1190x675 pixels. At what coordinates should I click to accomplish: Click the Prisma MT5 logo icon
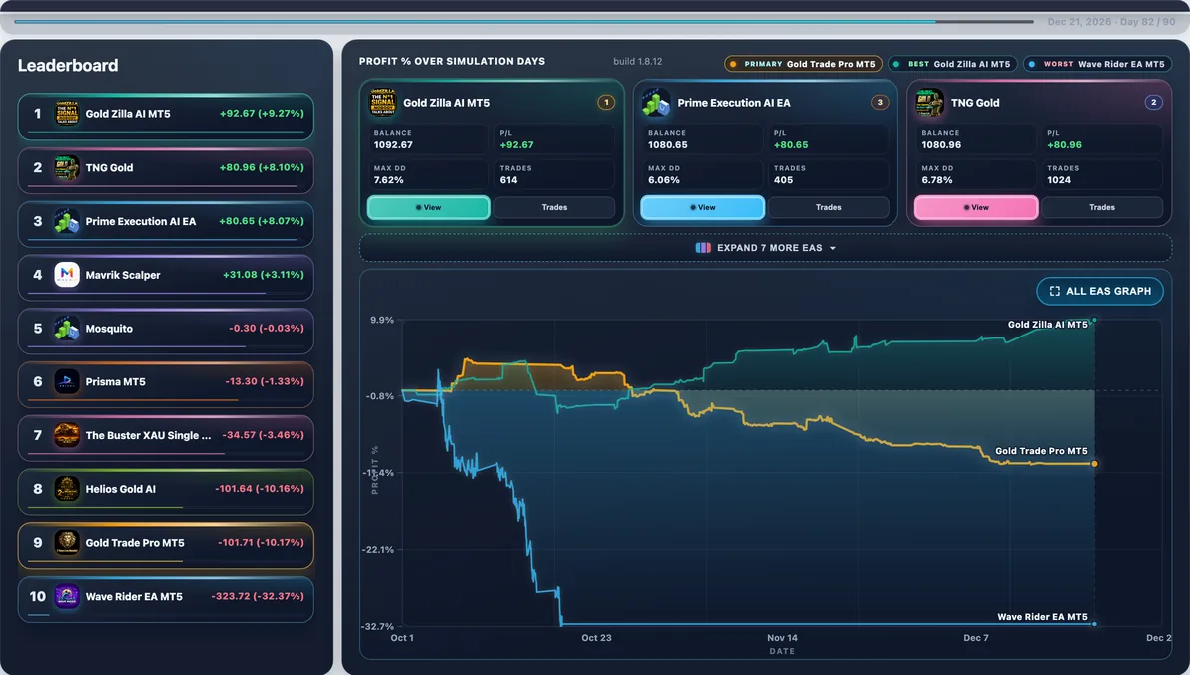click(66, 381)
